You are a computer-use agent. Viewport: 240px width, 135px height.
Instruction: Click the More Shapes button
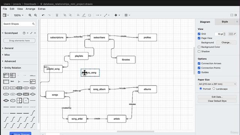(x=20, y=133)
